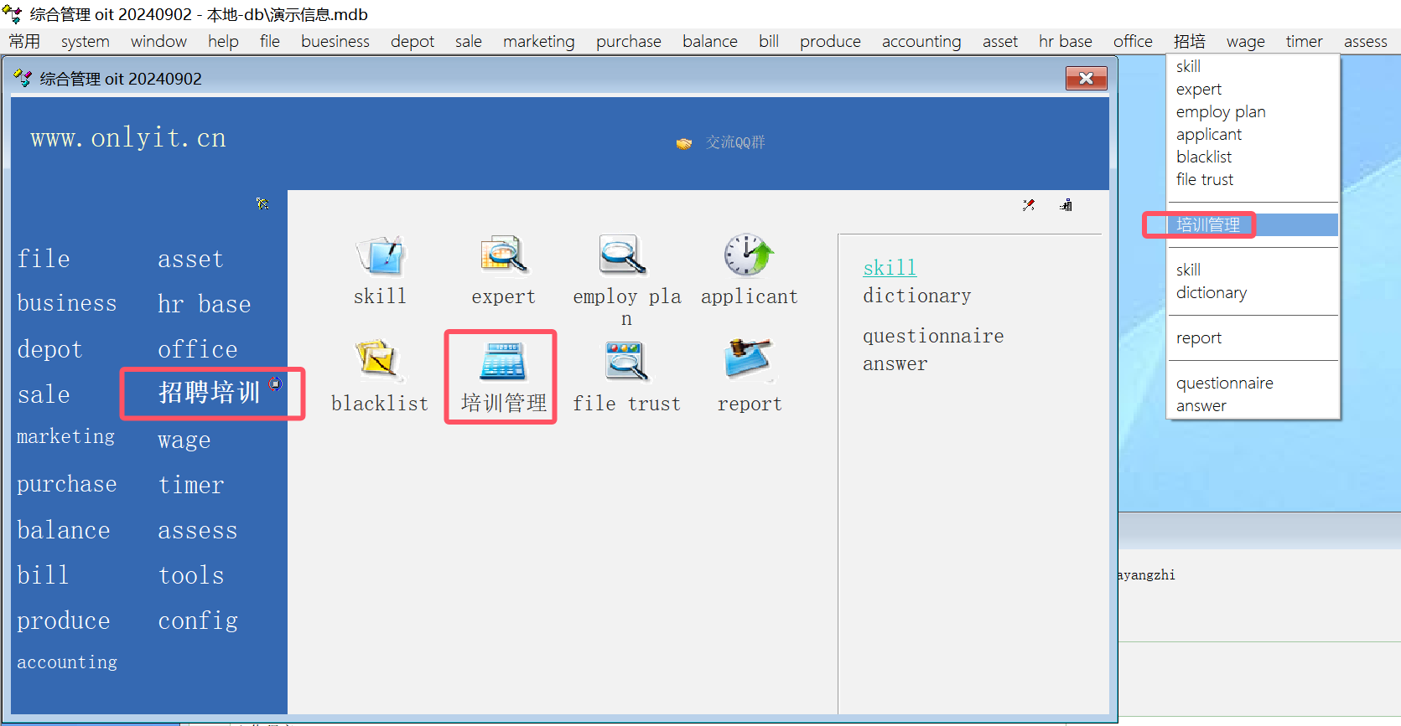Open the expert module icon
Screen dimensions: 1401x726
(503, 256)
